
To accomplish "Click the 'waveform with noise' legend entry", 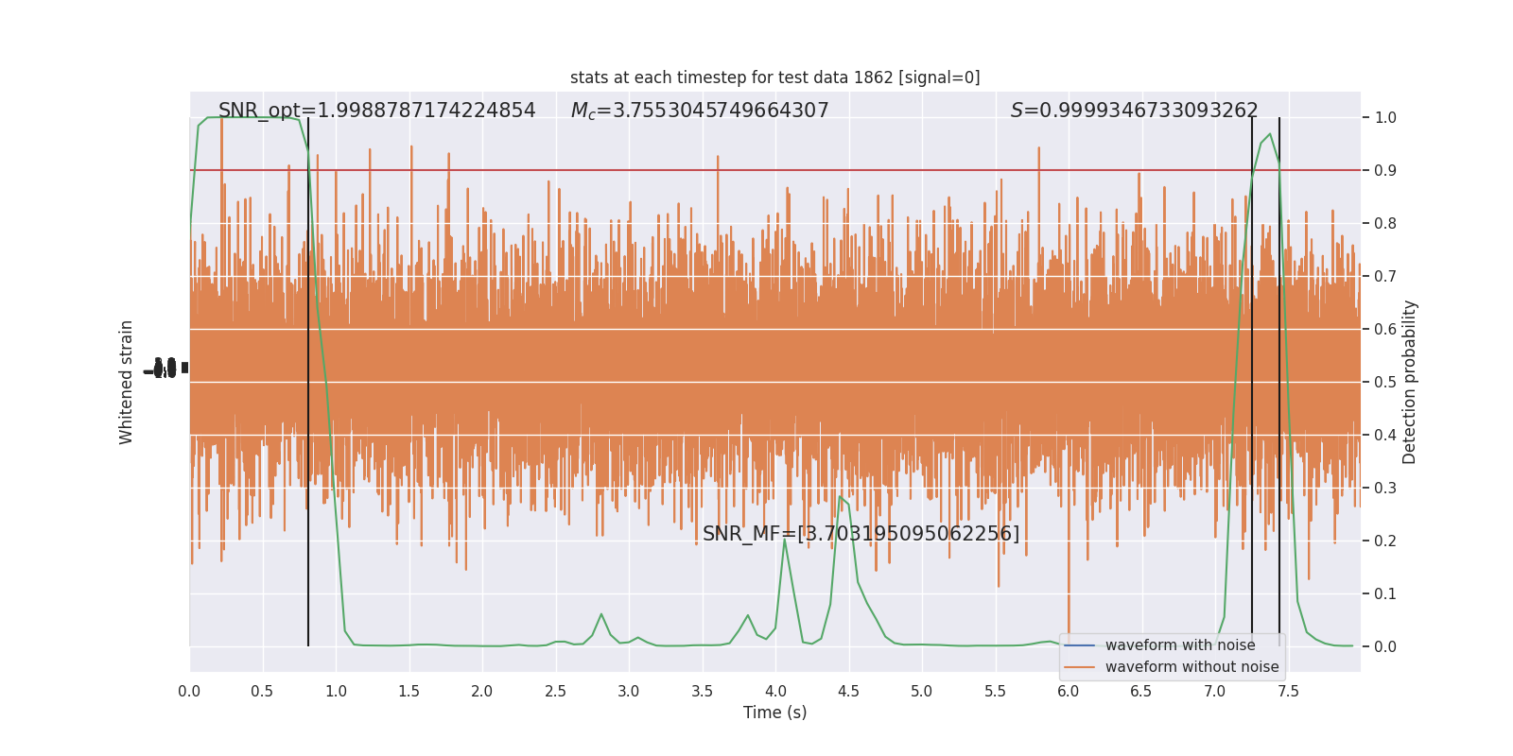I will click(x=1180, y=645).
